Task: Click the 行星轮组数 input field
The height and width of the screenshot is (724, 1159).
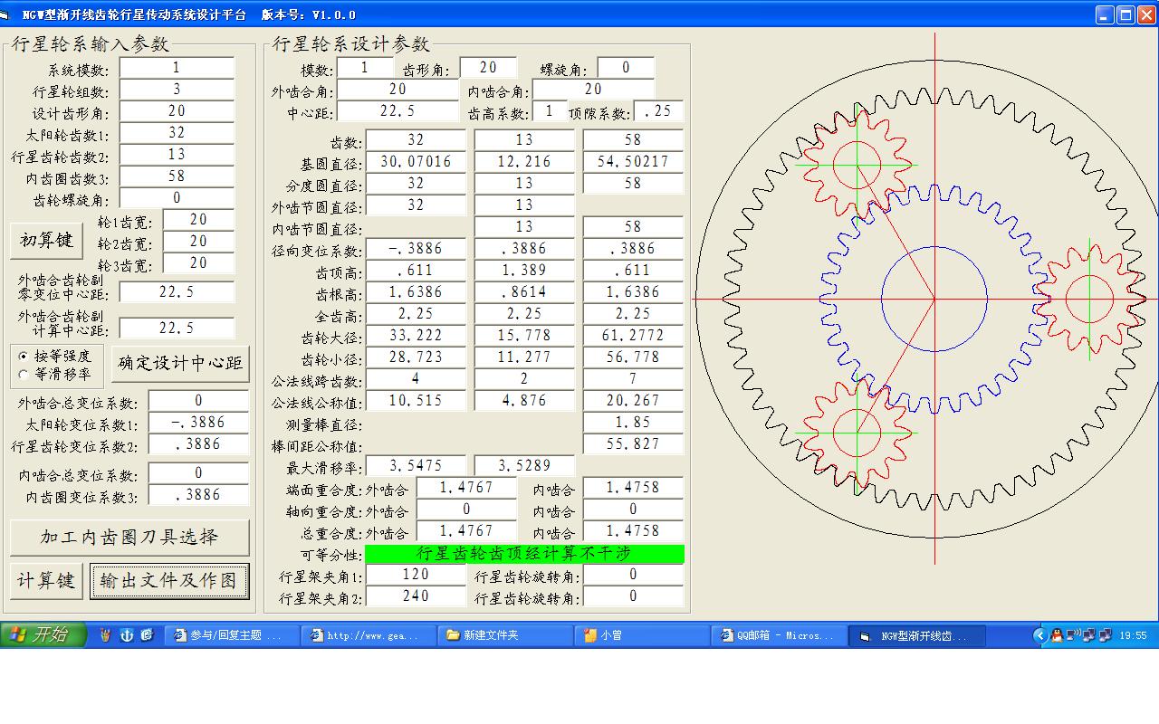Action: [x=177, y=89]
